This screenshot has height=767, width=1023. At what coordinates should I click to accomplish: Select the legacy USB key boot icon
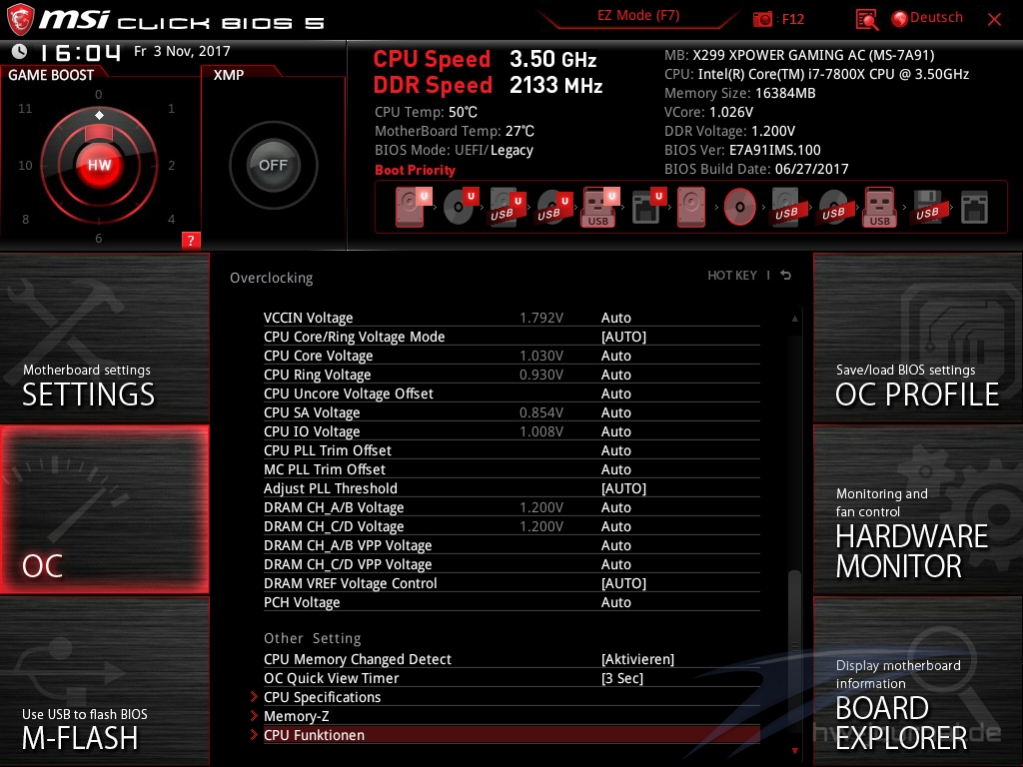click(x=879, y=208)
